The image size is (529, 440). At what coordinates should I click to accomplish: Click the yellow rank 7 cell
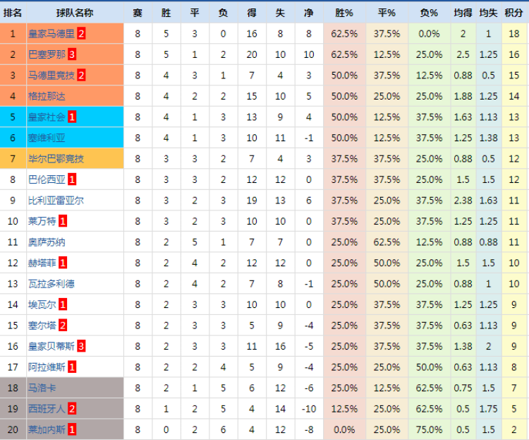[13, 159]
